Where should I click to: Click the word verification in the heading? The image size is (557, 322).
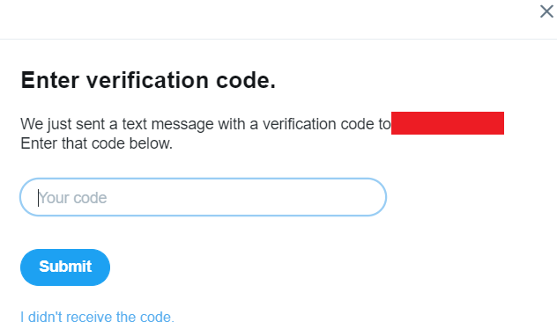coord(147,80)
